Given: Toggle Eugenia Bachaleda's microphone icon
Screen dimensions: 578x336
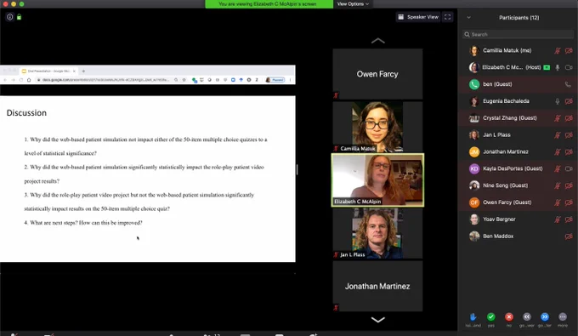Looking at the screenshot, I should [558, 101].
